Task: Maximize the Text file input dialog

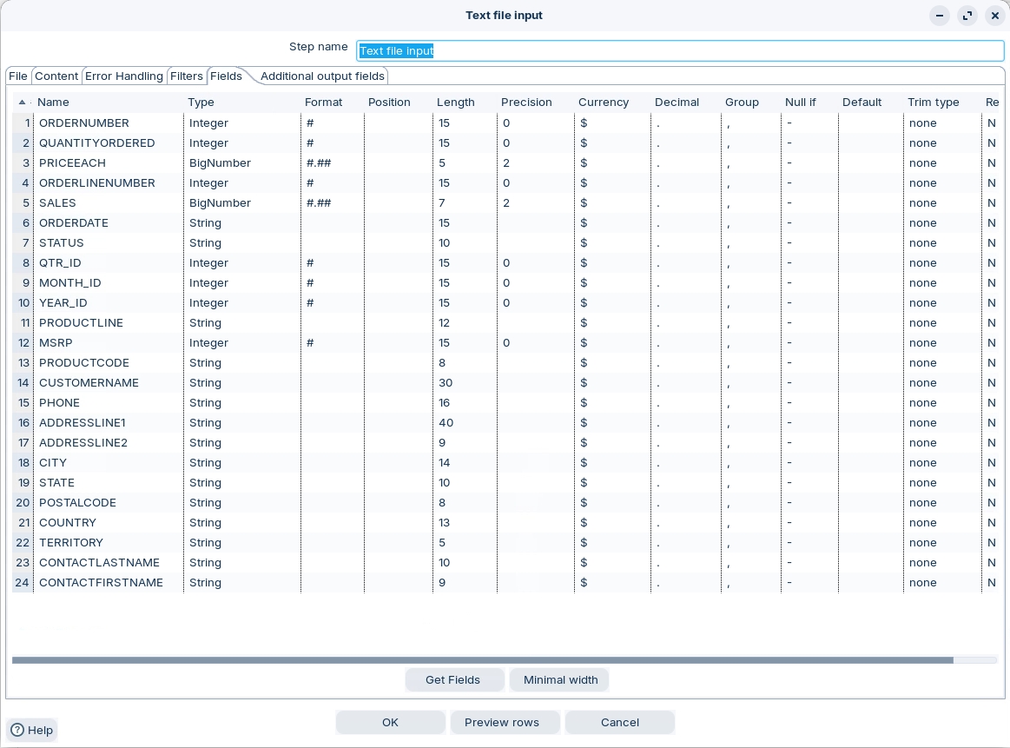Action: (x=967, y=16)
